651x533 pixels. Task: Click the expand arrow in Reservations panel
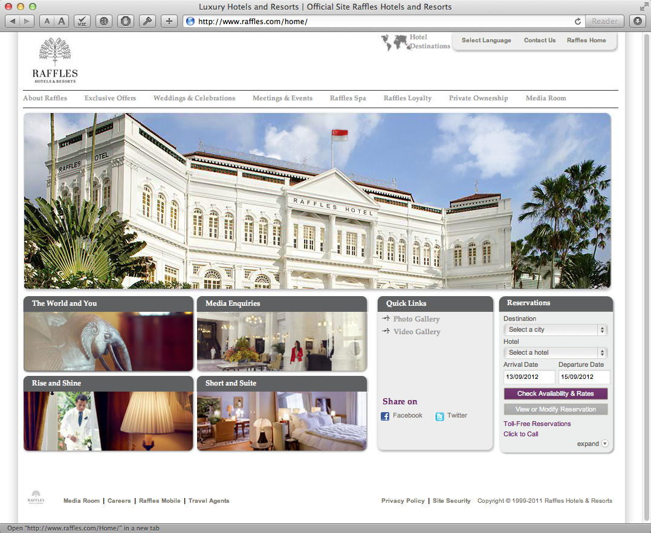click(605, 444)
